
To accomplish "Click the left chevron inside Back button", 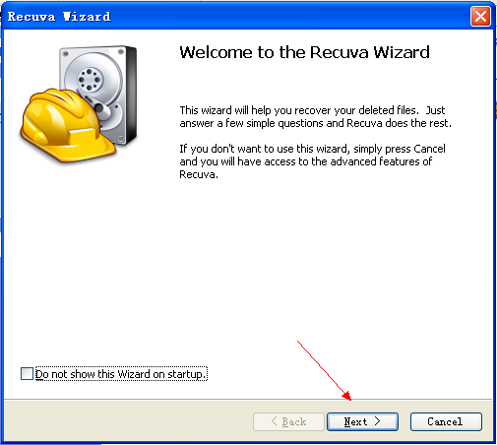I will tap(275, 421).
